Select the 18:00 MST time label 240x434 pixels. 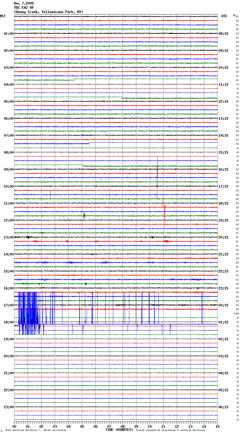9,322
